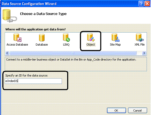
Task: Click the horizontal scrollbar thumb
Action: (x=73, y=53)
